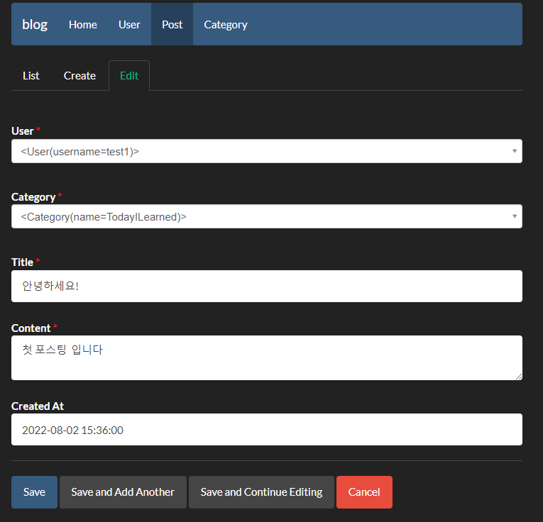Click Save and Continue Editing button
Screen dimensions: 543x522
coord(261,492)
